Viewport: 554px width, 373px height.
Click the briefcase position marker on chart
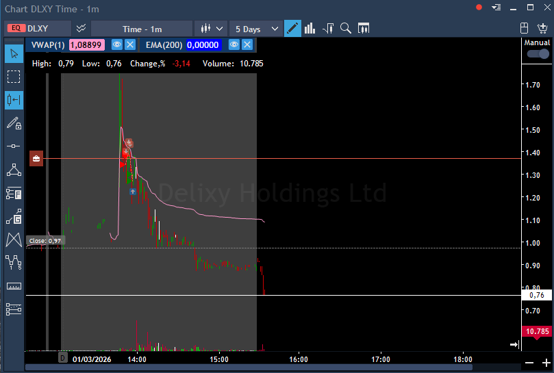point(36,159)
